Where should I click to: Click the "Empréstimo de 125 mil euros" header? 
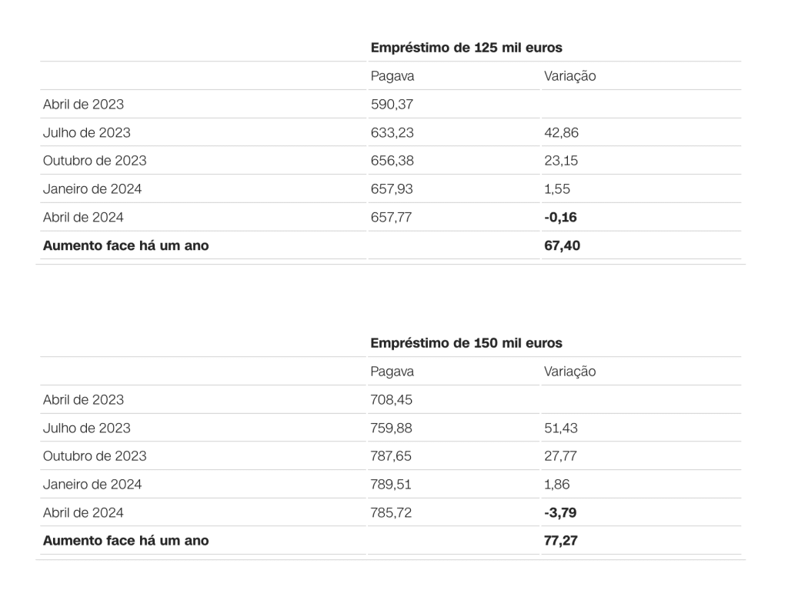pos(466,48)
